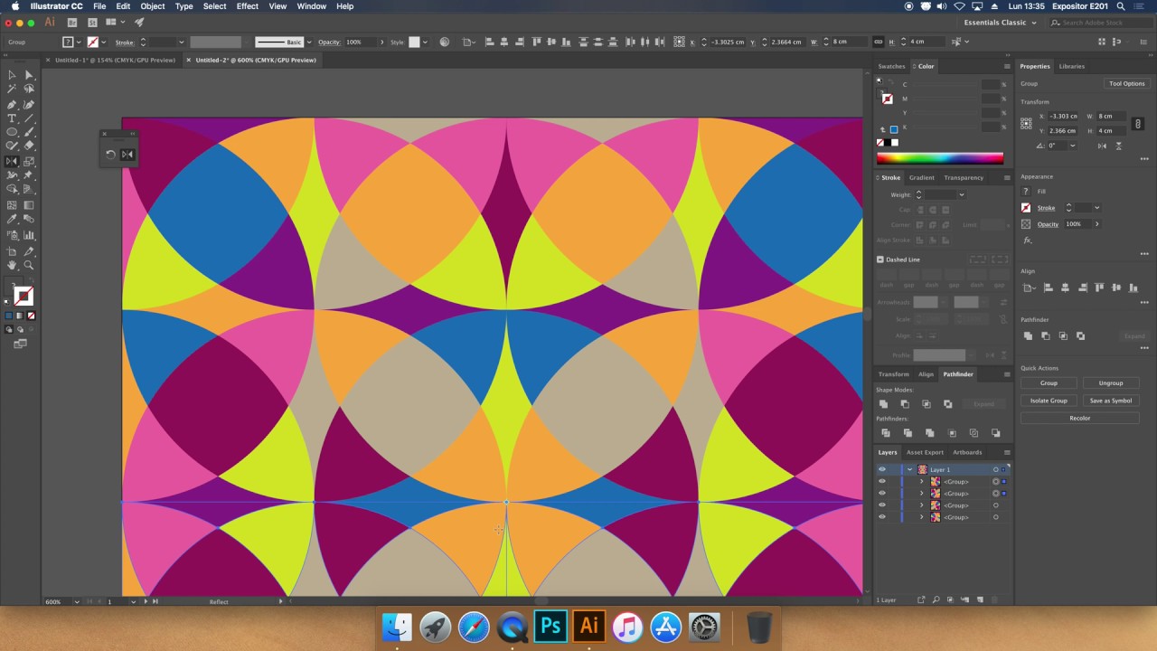Open the Align To dropdown in Properties

(x=1029, y=288)
